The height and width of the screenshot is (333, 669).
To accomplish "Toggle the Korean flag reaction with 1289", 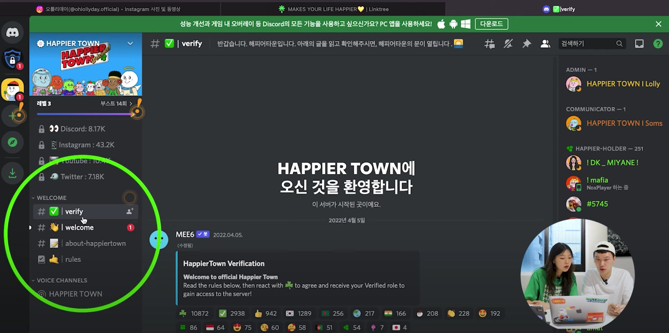I will (x=298, y=314).
